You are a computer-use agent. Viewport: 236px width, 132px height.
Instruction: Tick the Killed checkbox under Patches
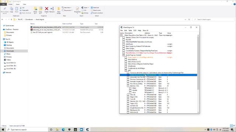130,88
